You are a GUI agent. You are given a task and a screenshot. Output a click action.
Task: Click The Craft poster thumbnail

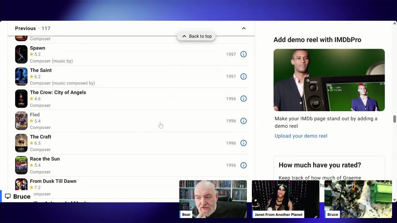pos(21,143)
